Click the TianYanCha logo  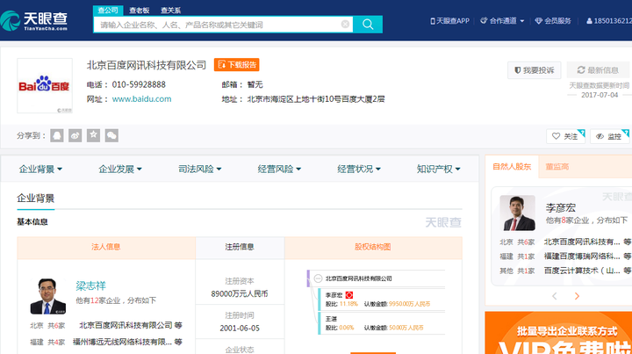[x=34, y=21]
